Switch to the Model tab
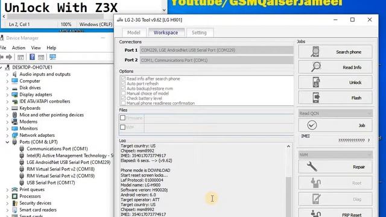 click(x=134, y=33)
